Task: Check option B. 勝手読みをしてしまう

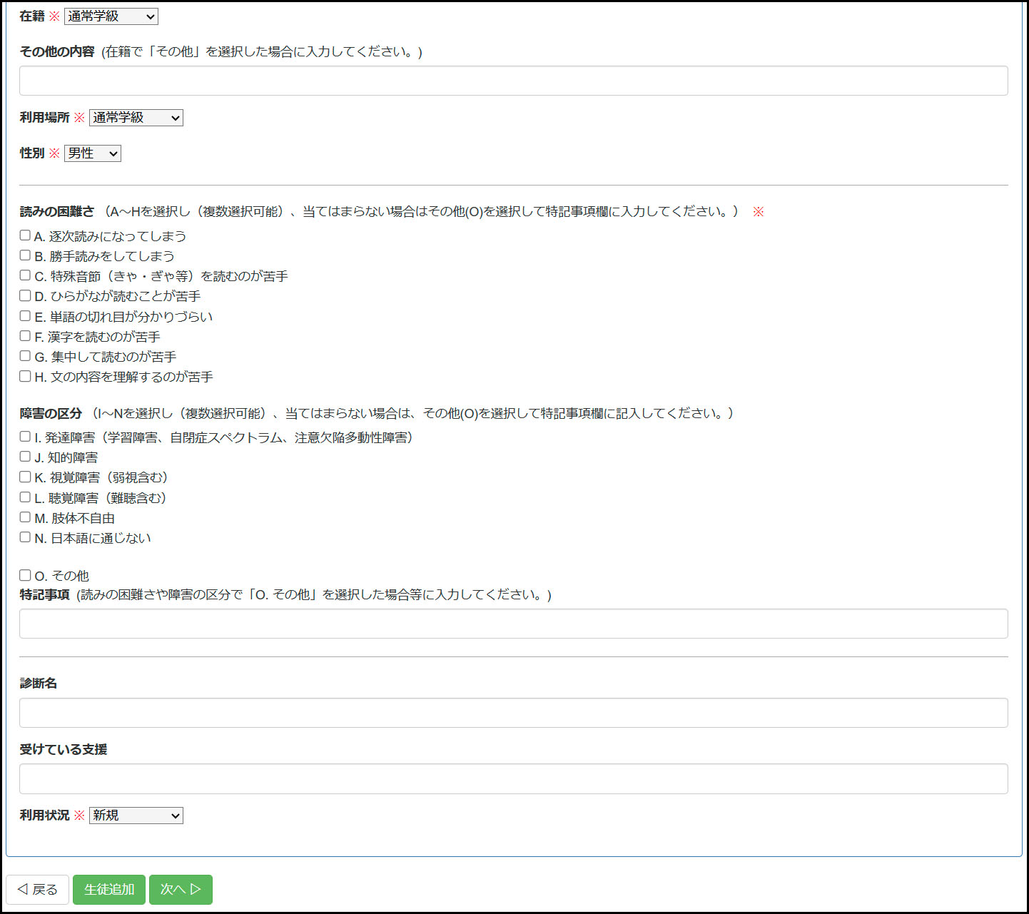Action: [x=25, y=255]
